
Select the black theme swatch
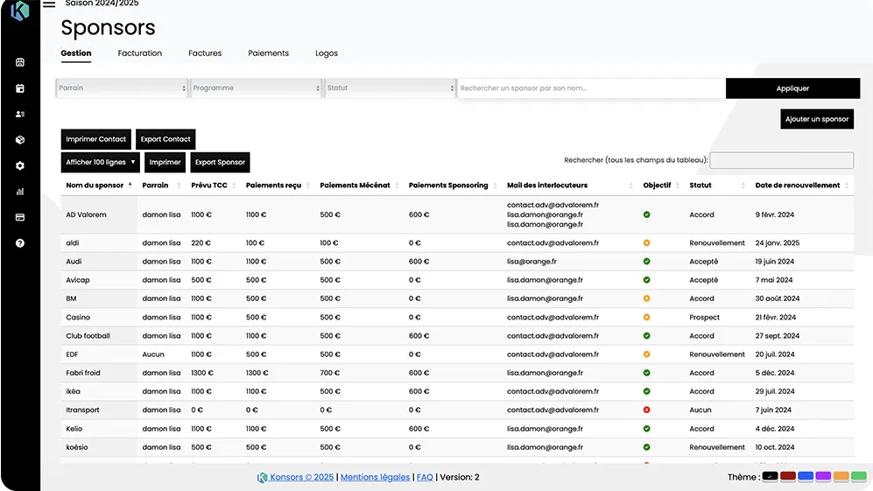click(770, 476)
